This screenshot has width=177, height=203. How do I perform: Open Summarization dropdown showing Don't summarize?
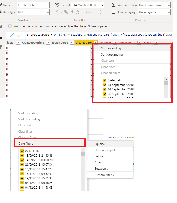pyautogui.click(x=154, y=5)
